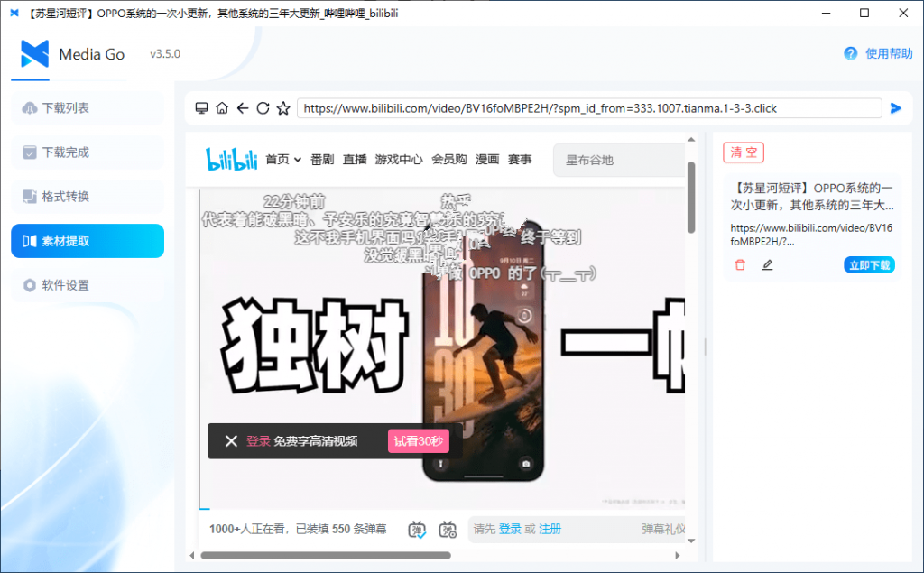Viewport: 924px width, 573px height.
Task: Navigate back with the left arrow icon
Action: (243, 108)
